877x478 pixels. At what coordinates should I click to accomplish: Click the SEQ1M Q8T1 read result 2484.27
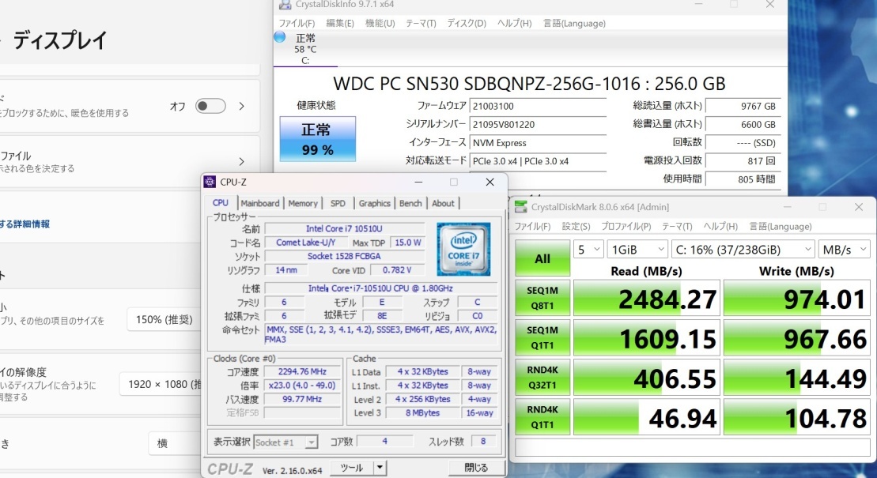[x=647, y=299]
